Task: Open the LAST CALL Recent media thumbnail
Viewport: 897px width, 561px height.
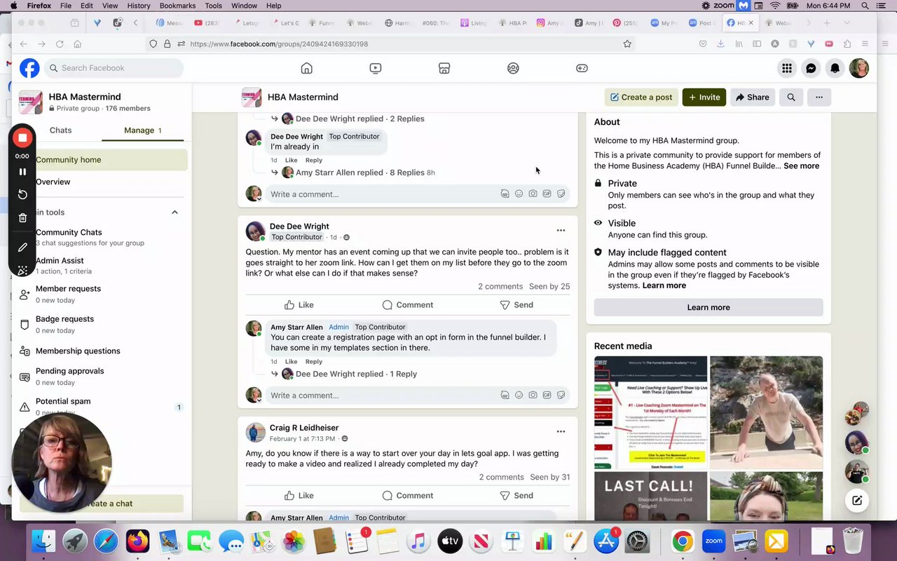Action: pyautogui.click(x=651, y=496)
